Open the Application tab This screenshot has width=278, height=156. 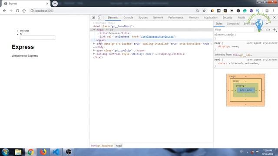pyautogui.click(x=210, y=17)
